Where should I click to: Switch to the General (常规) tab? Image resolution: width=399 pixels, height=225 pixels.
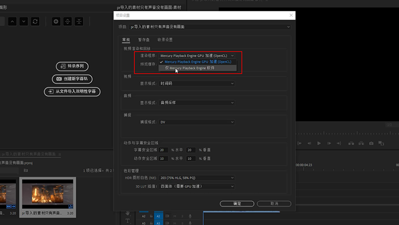coord(126,40)
